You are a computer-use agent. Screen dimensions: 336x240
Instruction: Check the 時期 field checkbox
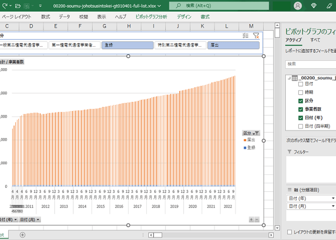[x=301, y=93]
